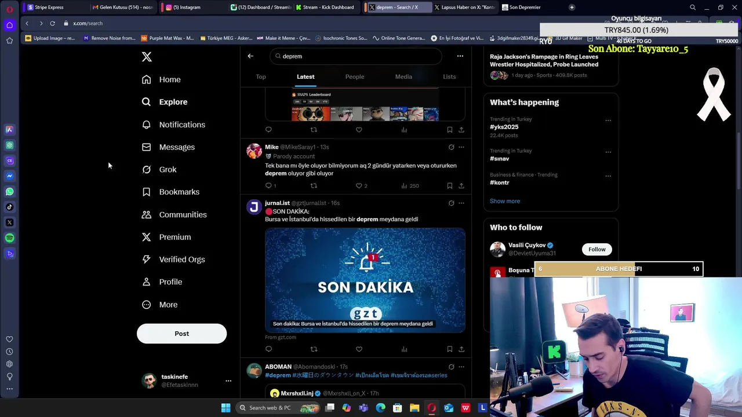Share MikeSaray1's post
This screenshot has height=417, width=742.
pyautogui.click(x=461, y=186)
